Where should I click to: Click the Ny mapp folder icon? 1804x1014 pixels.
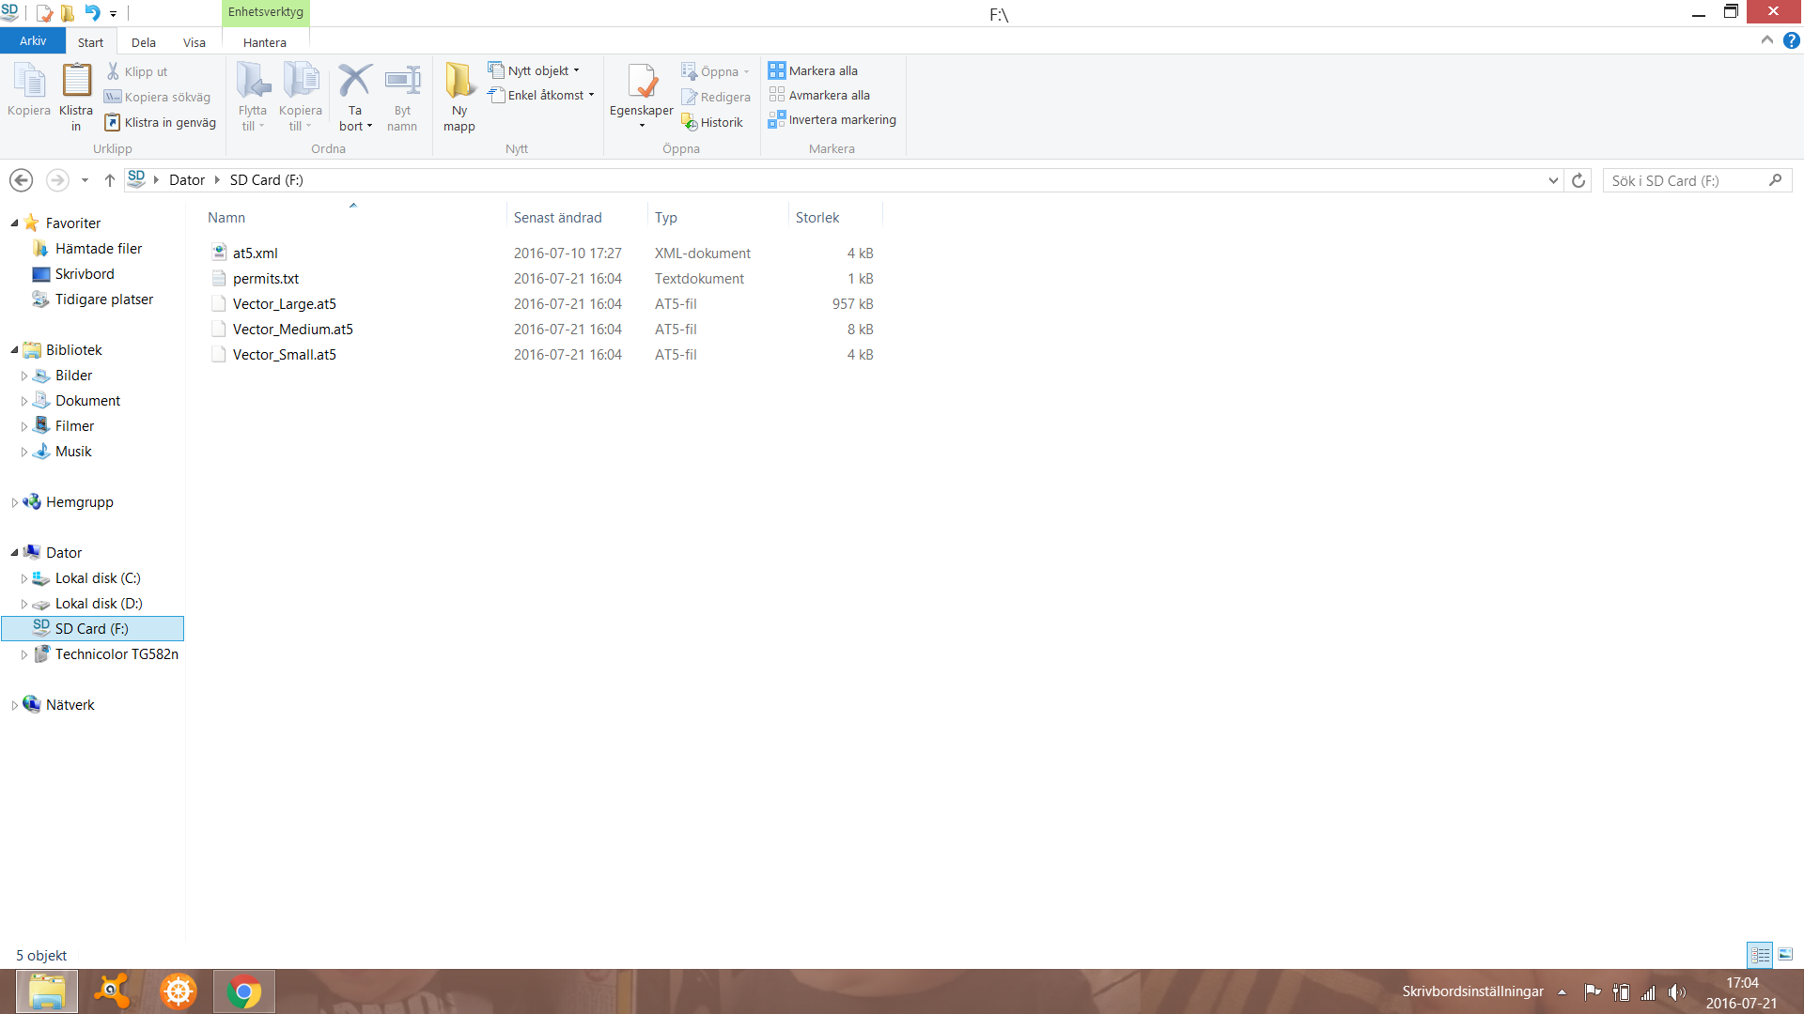pos(459,82)
